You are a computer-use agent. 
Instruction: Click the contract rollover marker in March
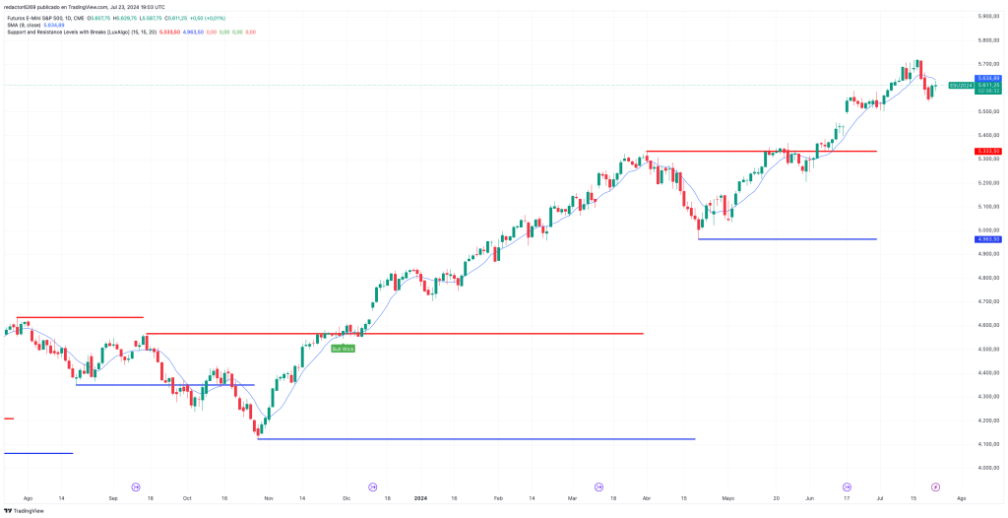(598, 486)
